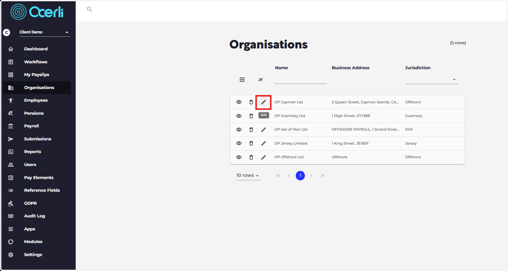View OP Offshore Ltd with eye icon
Viewport: 508px width, 271px height.
tap(239, 157)
